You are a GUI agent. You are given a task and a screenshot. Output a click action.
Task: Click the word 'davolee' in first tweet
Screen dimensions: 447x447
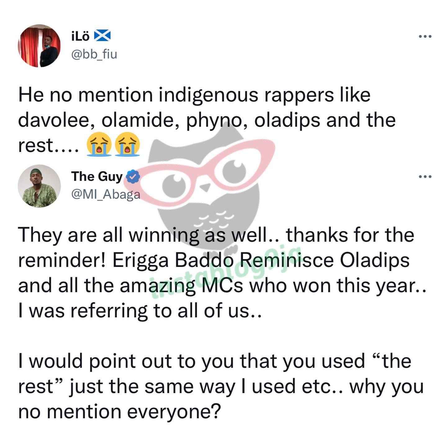(x=57, y=120)
